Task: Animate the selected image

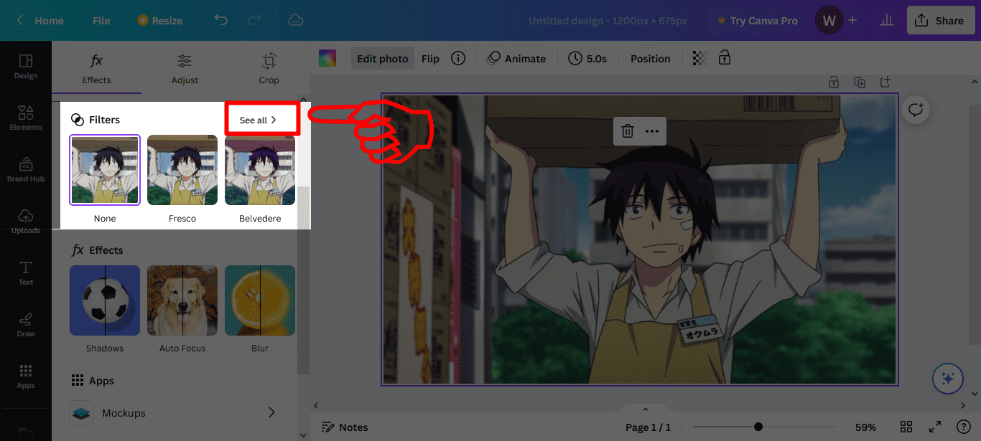Action: tap(516, 59)
